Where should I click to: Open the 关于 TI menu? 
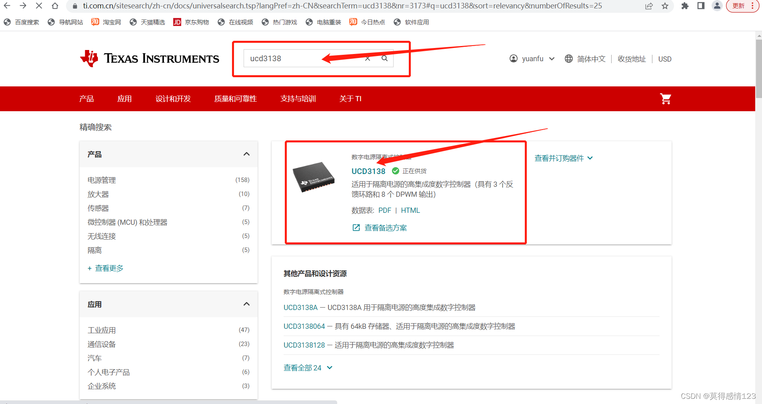[x=350, y=99]
